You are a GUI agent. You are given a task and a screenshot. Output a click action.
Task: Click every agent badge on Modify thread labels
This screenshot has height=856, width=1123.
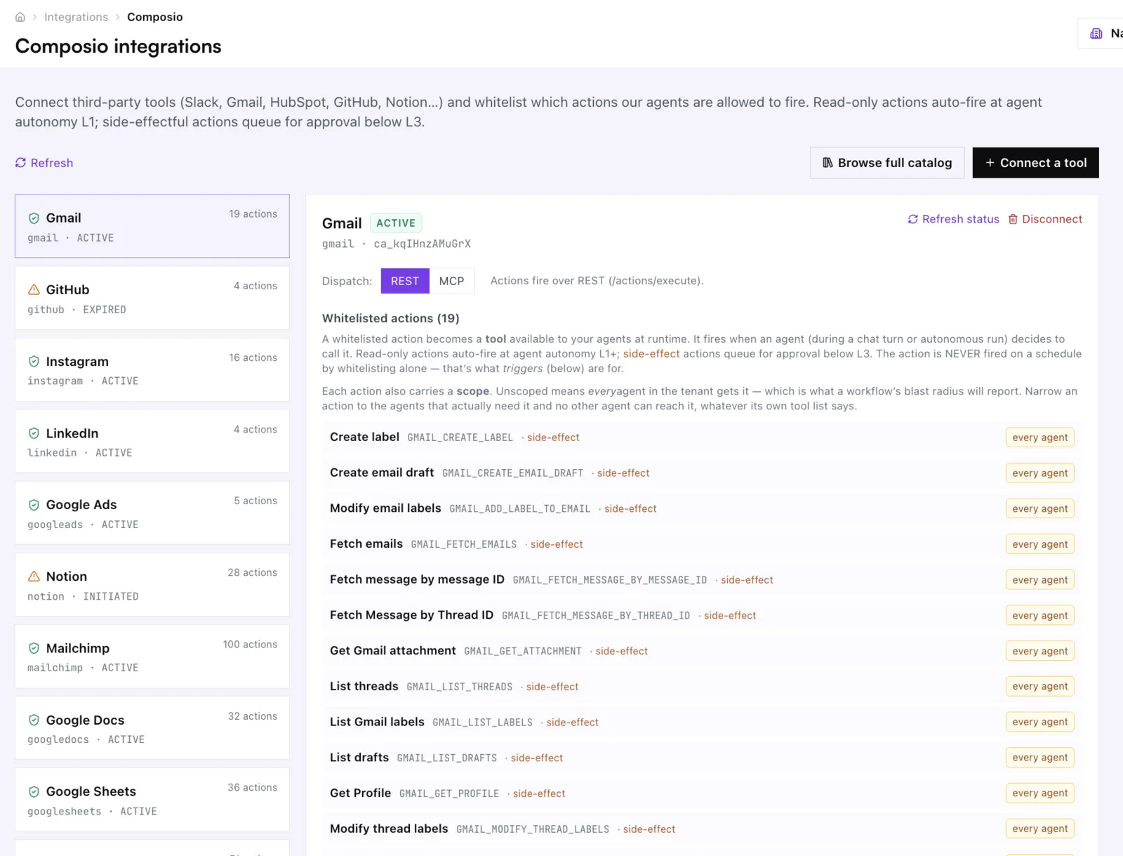(1039, 829)
